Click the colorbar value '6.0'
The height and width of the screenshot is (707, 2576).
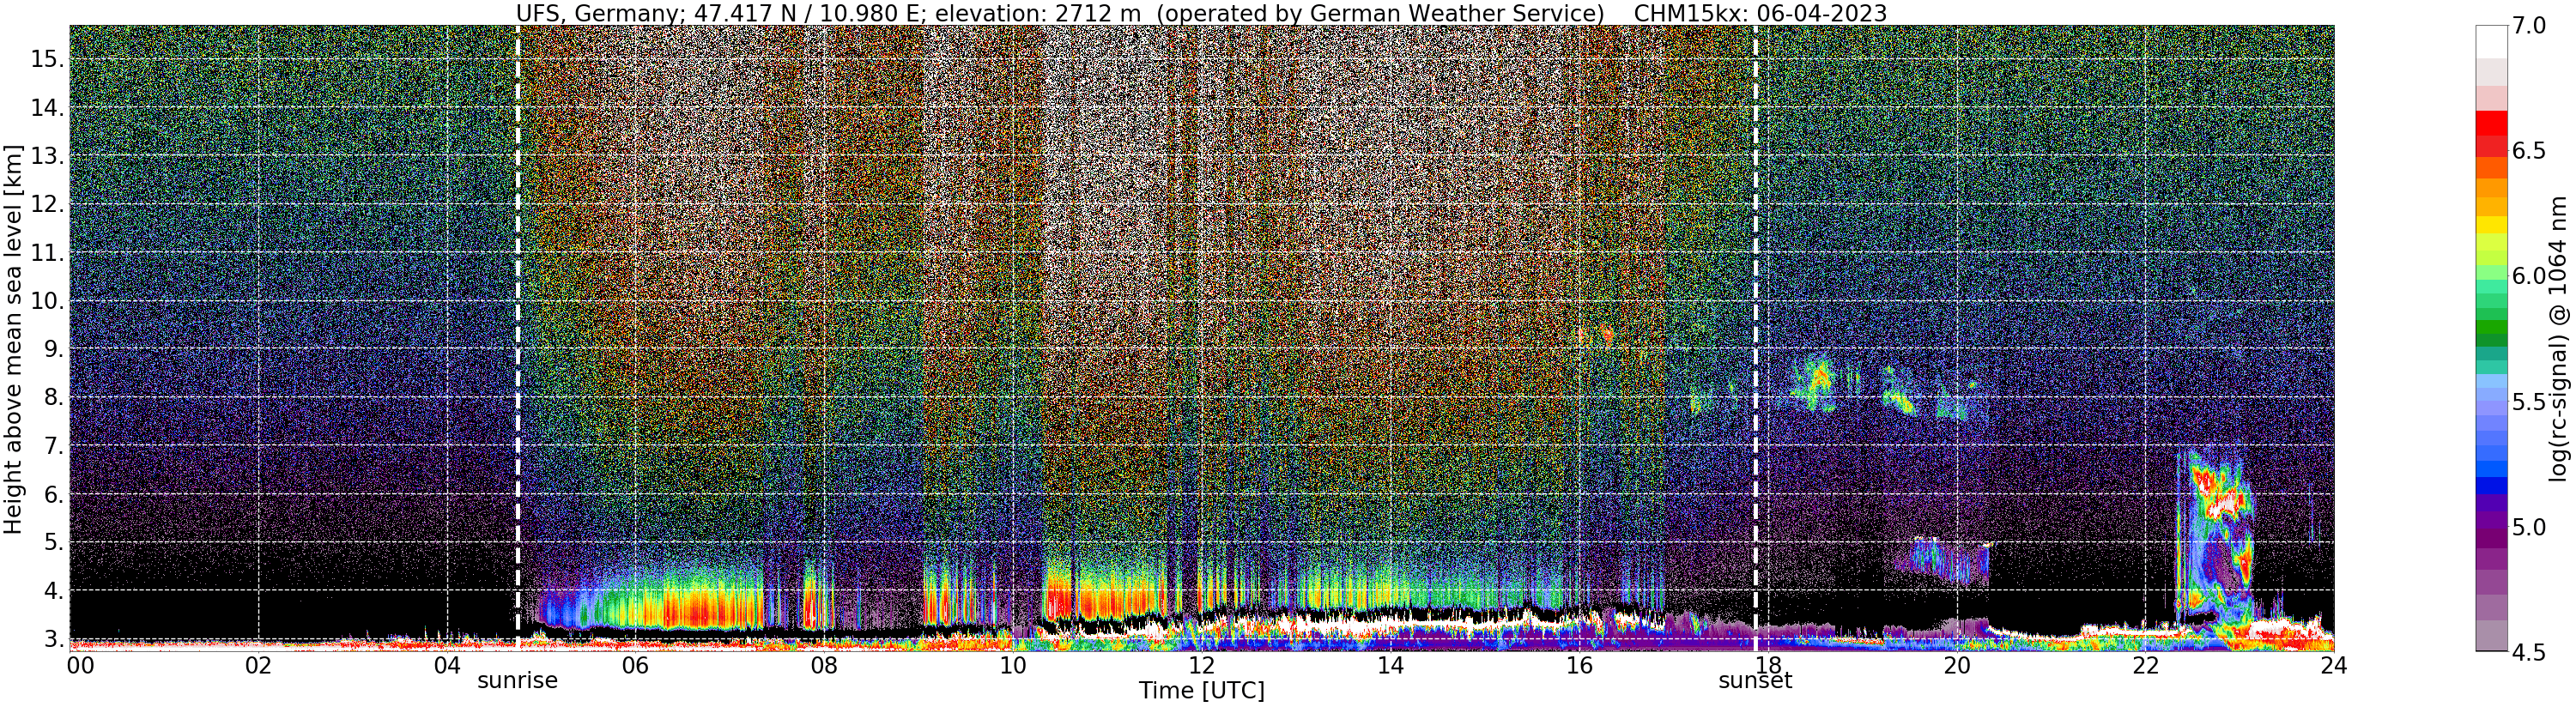coord(2528,276)
